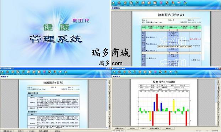The image size is (221, 132).
Task: Click the Home icon in bar chart window
Action: click(114, 72)
